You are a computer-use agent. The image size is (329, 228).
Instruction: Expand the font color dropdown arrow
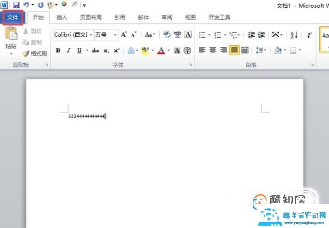click(x=168, y=51)
